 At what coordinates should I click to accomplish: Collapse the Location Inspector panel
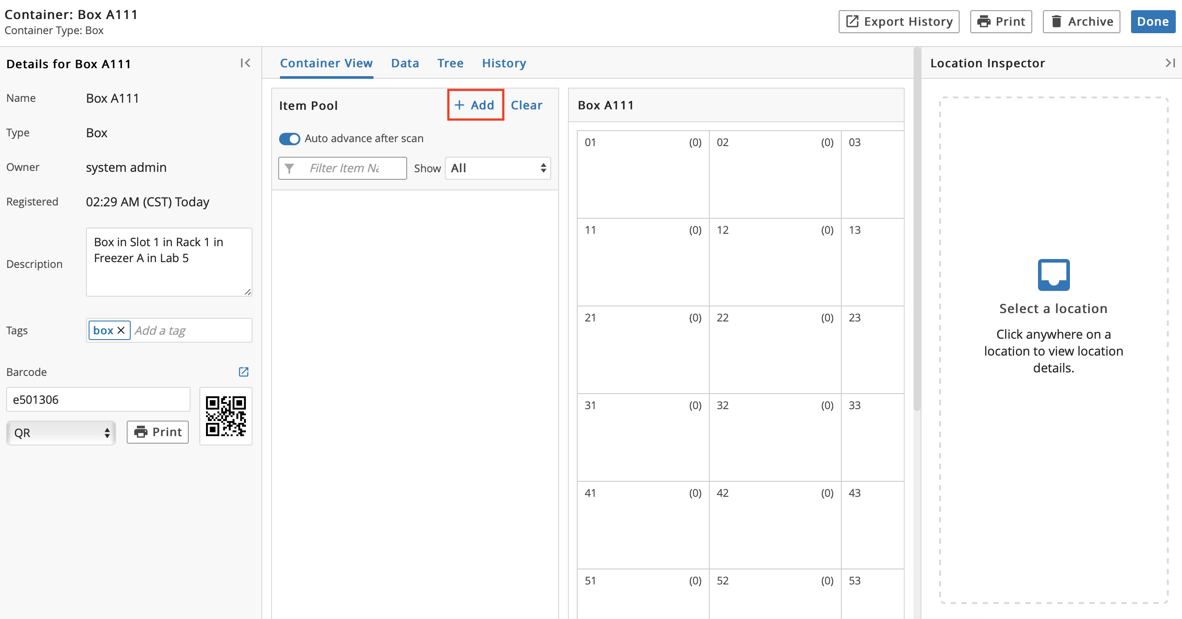(1170, 63)
